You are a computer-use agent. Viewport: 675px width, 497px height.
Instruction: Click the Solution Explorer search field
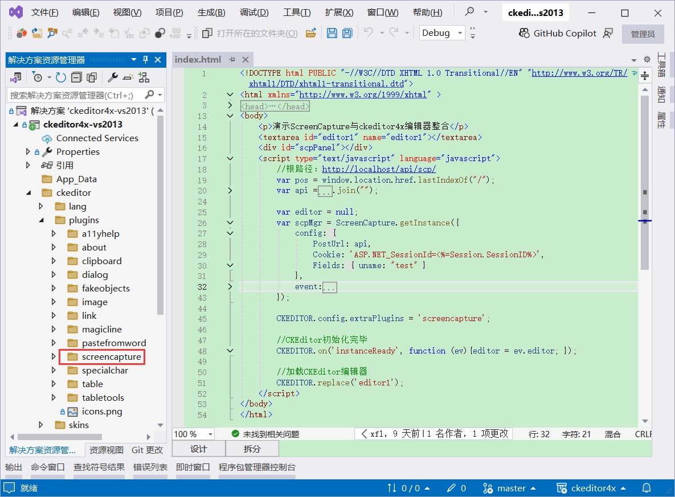tap(75, 95)
